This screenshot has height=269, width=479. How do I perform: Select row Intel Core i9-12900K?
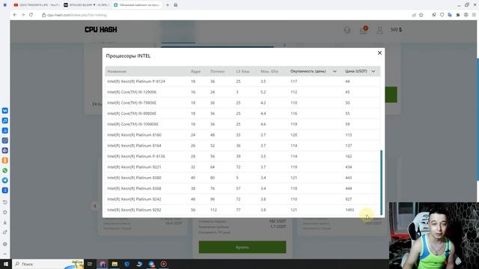tap(242, 92)
